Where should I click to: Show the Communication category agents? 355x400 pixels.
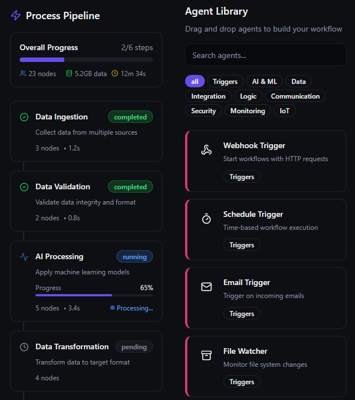pos(295,96)
